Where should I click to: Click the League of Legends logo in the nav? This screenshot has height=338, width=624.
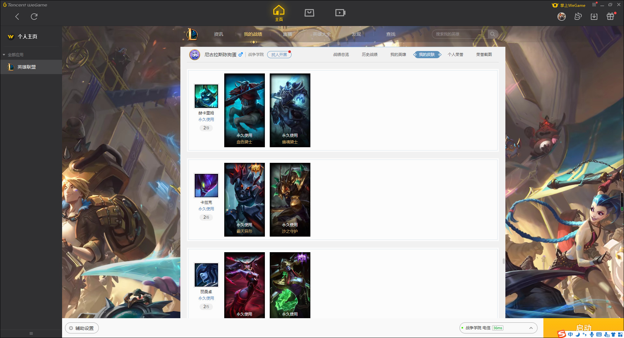point(192,34)
